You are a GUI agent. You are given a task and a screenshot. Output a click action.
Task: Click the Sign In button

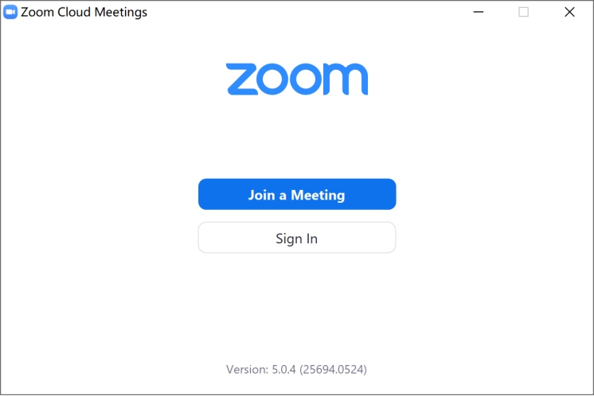[x=297, y=238]
